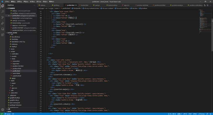Screen dimensions: 213x115
Task: Switch to the books.html editor tab
Action: click(x=85, y=5)
